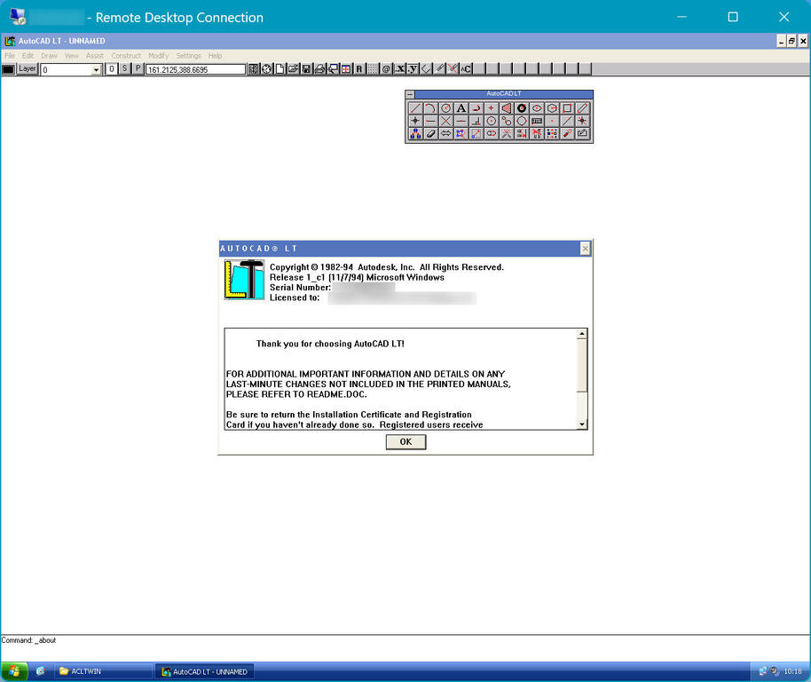Choose the Midpoint object snap icon
The height and width of the screenshot is (682, 811).
pyautogui.click(x=461, y=121)
